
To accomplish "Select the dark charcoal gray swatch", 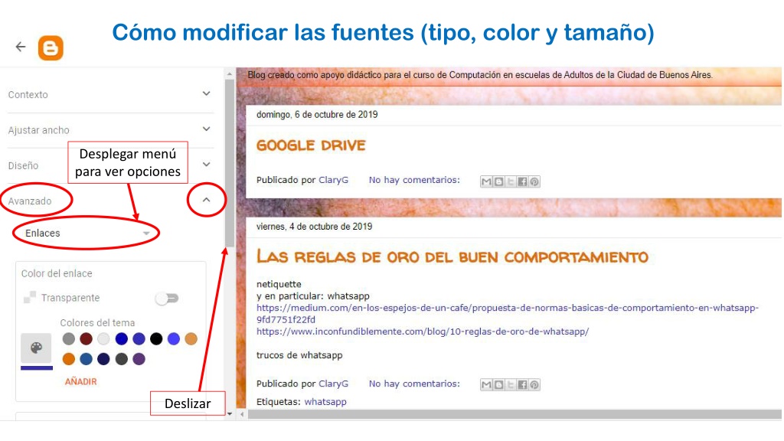I will click(x=121, y=358).
